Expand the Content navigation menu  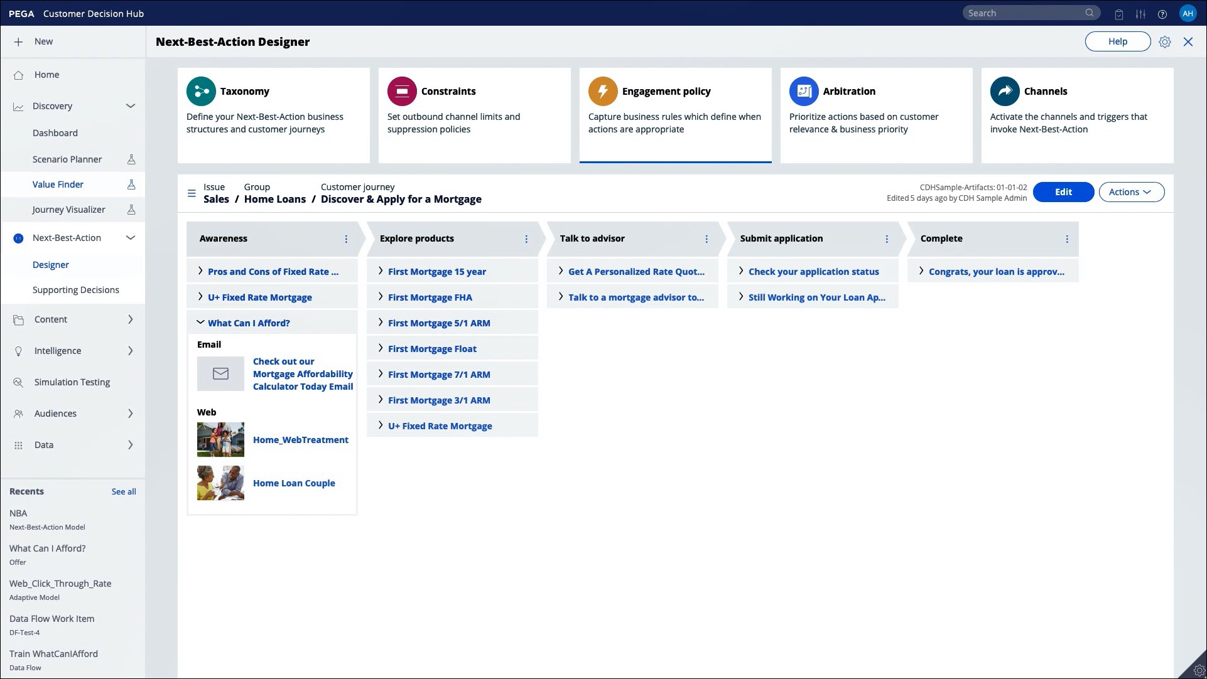(131, 319)
